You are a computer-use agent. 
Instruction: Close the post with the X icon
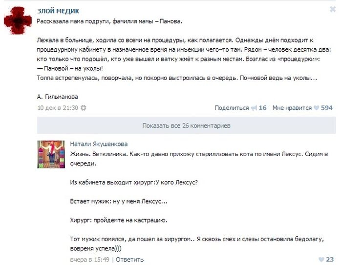333,9
